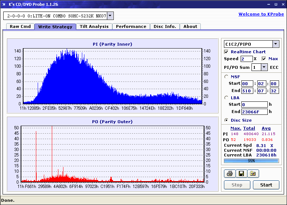Click the LBA End input field
The width and height of the screenshot is (287, 205).
point(254,112)
